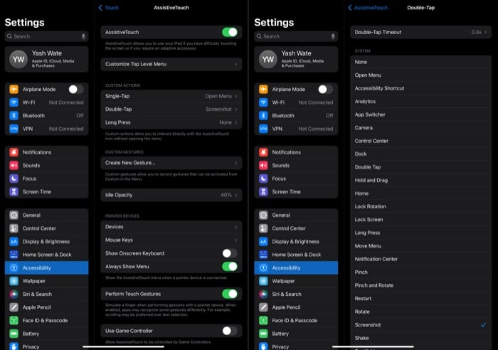498x350 pixels.
Task: Open the Mouse Keys row chevron
Action: click(x=236, y=240)
